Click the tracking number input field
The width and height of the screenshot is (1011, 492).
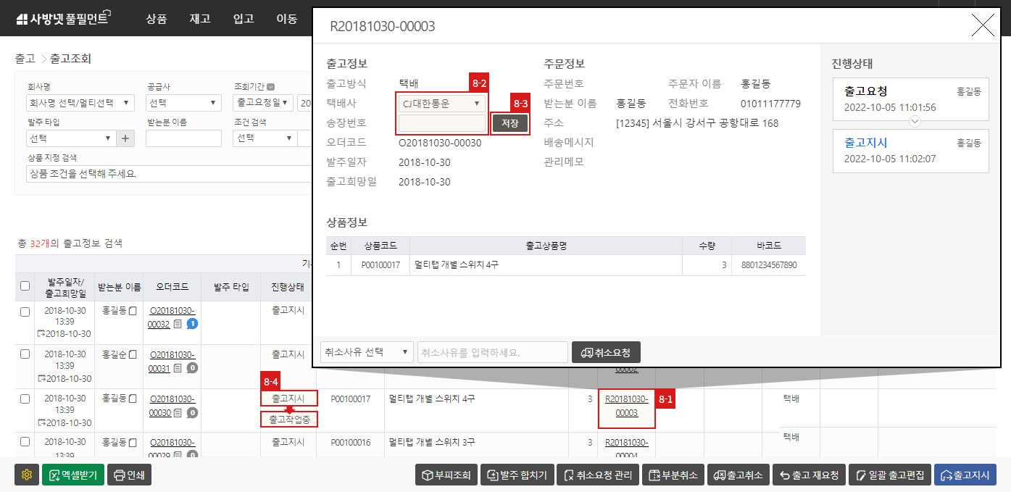point(441,123)
